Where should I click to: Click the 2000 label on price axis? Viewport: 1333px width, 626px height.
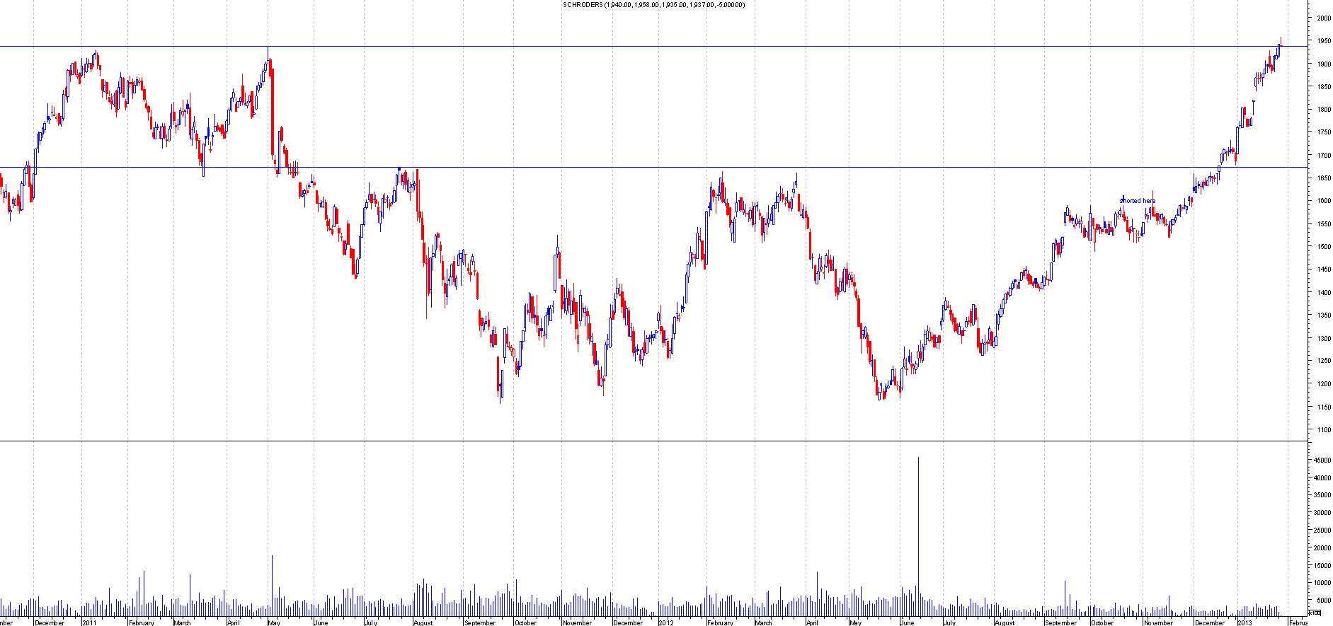[1324, 18]
